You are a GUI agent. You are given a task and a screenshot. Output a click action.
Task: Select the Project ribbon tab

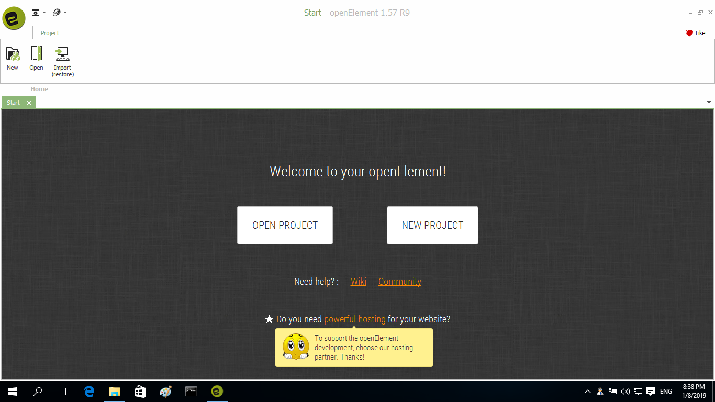tap(50, 33)
